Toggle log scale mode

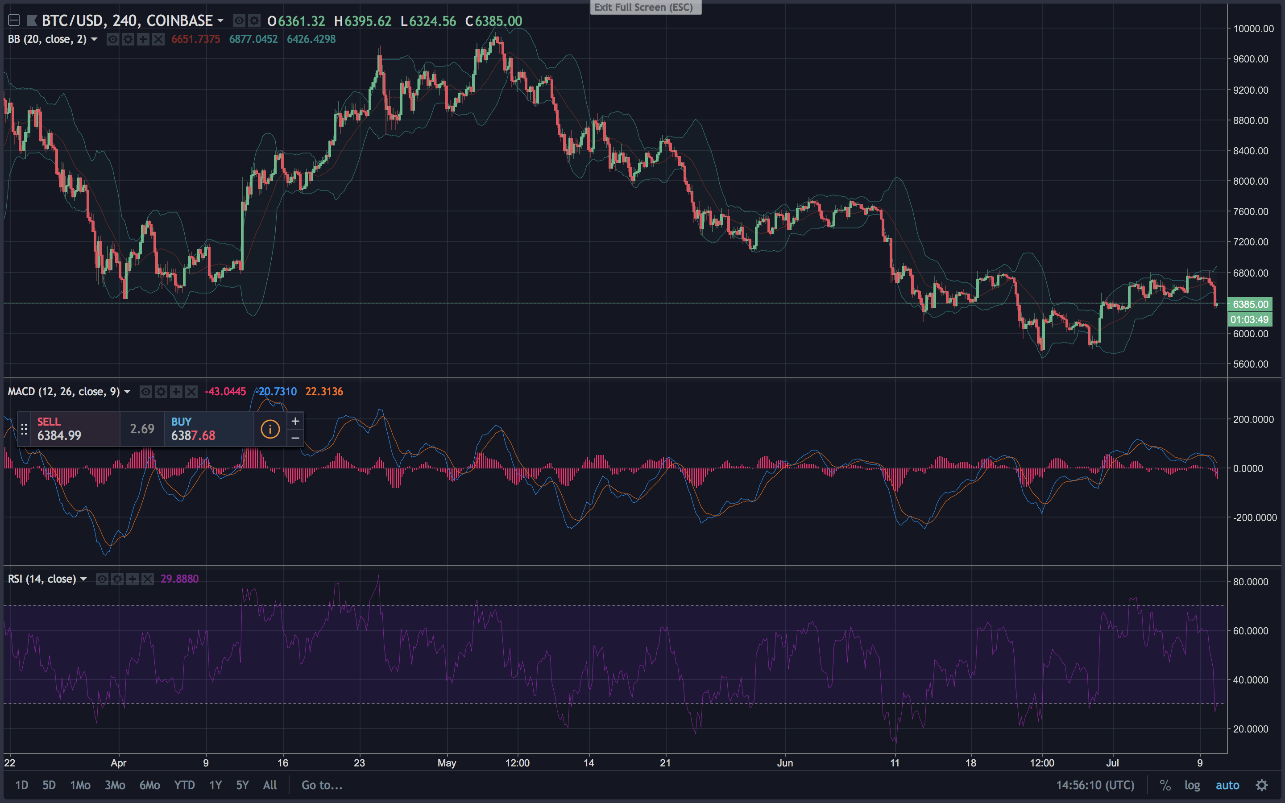pos(1192,785)
